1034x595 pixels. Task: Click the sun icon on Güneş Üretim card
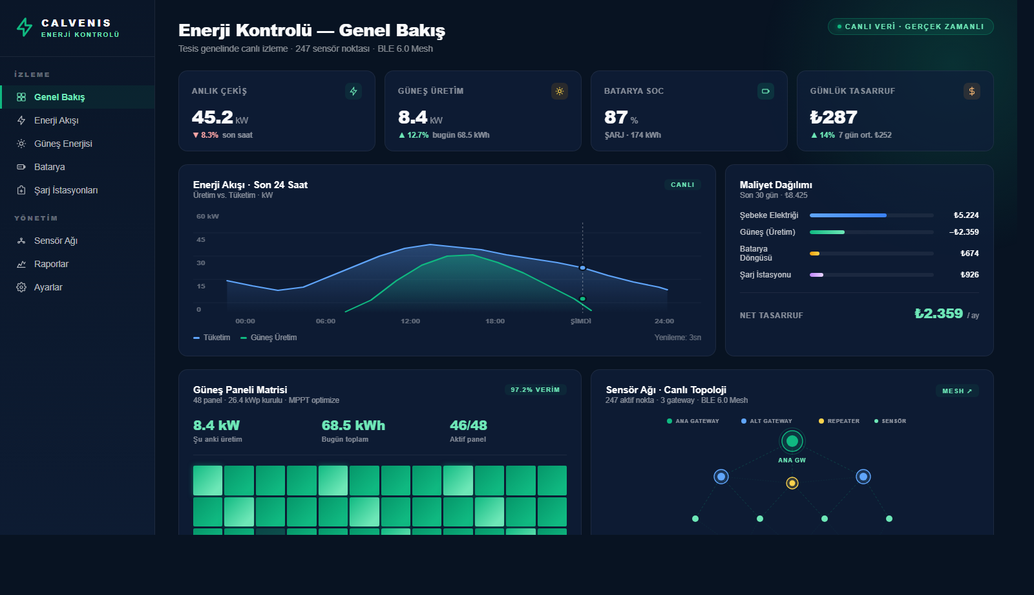[560, 91]
